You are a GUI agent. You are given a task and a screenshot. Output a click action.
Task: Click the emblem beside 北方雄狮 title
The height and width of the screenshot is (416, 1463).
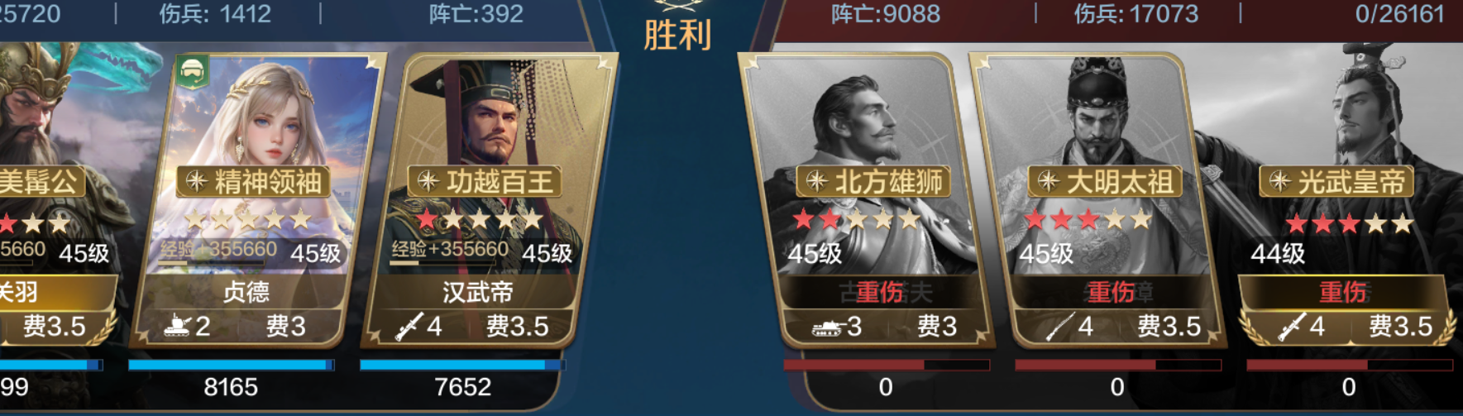(x=816, y=181)
